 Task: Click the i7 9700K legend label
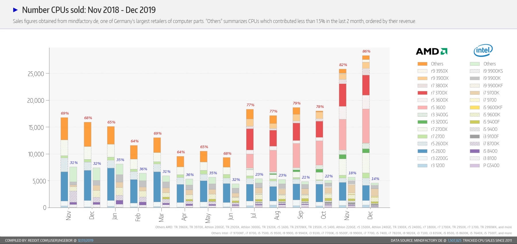pos(491,93)
